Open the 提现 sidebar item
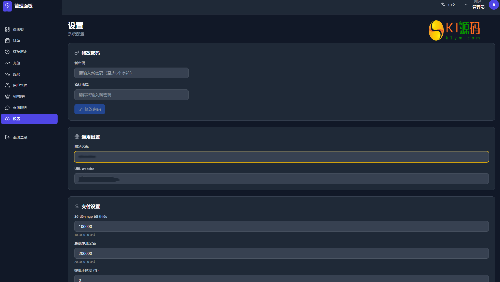500x282 pixels. pos(29,74)
